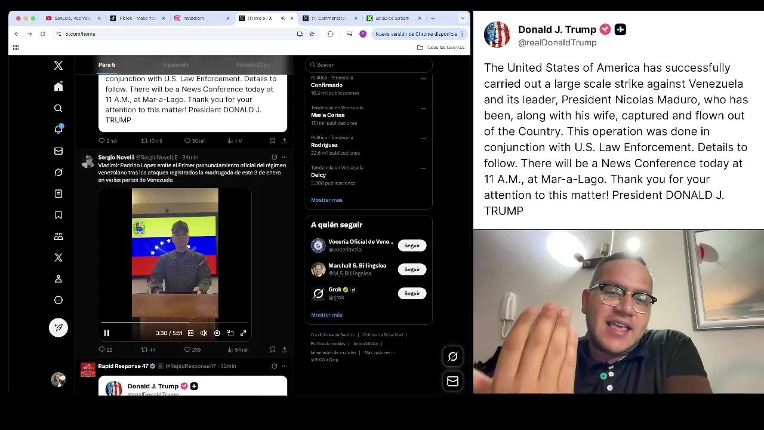This screenshot has width=764, height=430.
Task: Mute the video volume
Action: coord(204,333)
